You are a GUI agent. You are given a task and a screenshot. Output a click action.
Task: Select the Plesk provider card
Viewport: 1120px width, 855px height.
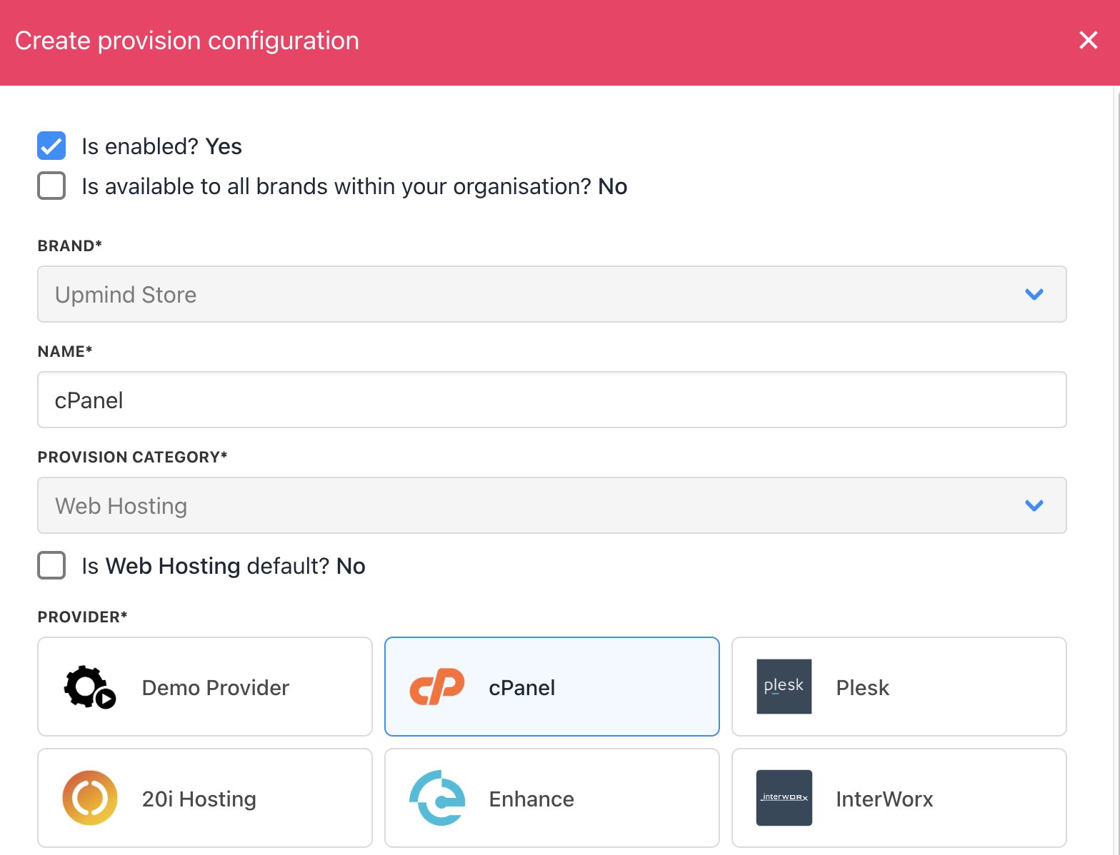click(899, 687)
